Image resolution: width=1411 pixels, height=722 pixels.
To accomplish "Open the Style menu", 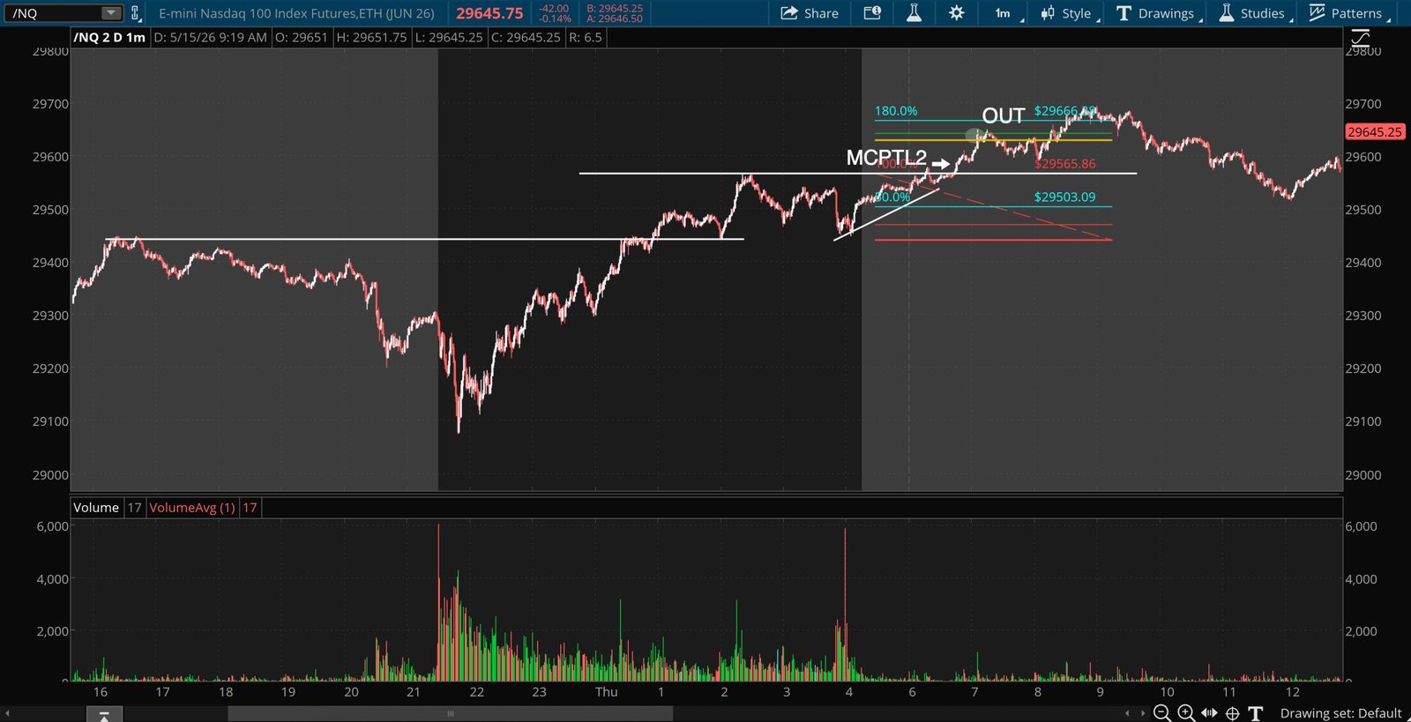I will click(x=1070, y=13).
